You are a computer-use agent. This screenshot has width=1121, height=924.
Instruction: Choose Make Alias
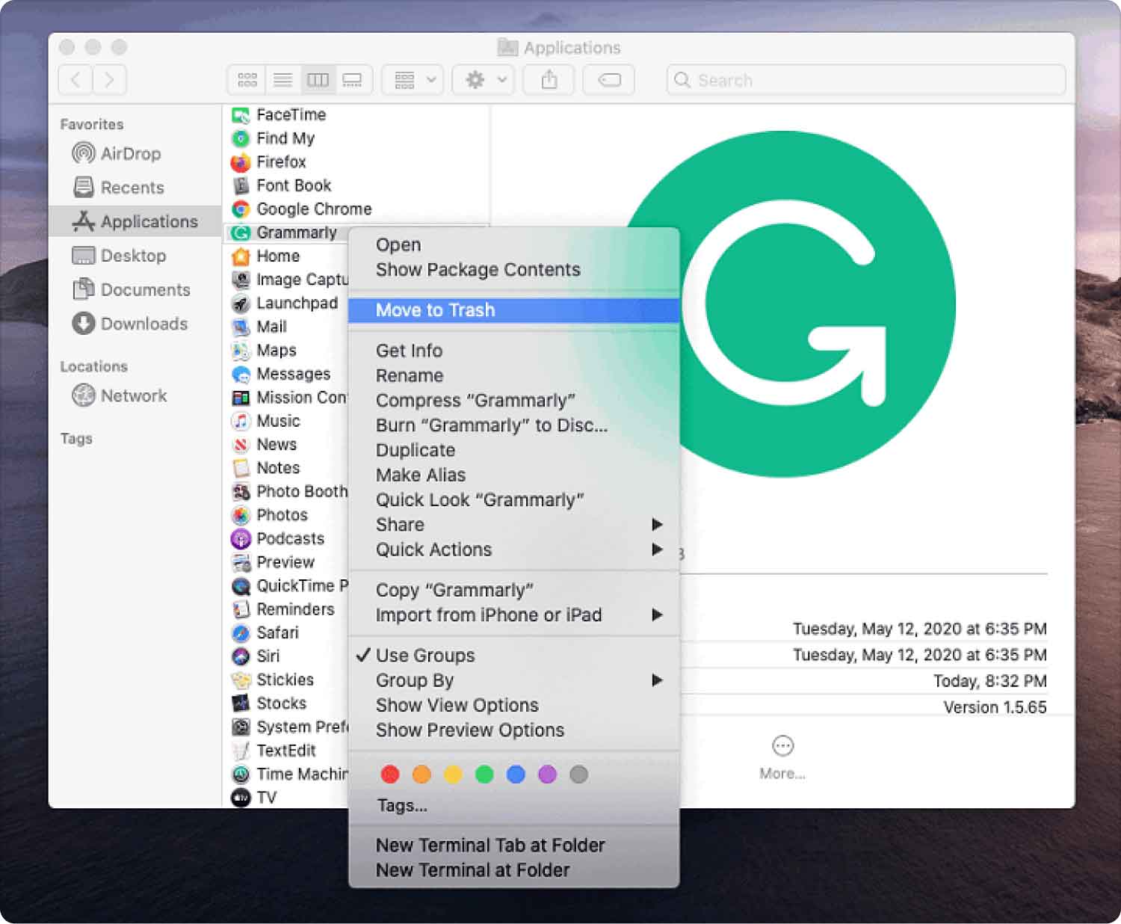pos(513,475)
